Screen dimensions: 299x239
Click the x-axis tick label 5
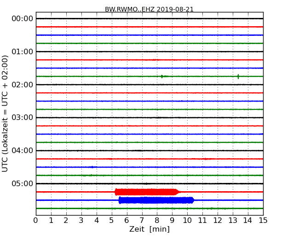point(111,221)
